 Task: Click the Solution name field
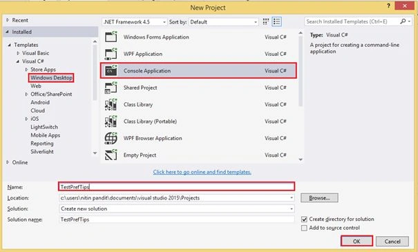[176, 220]
